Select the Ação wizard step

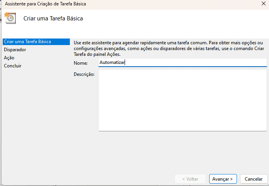click(x=9, y=58)
